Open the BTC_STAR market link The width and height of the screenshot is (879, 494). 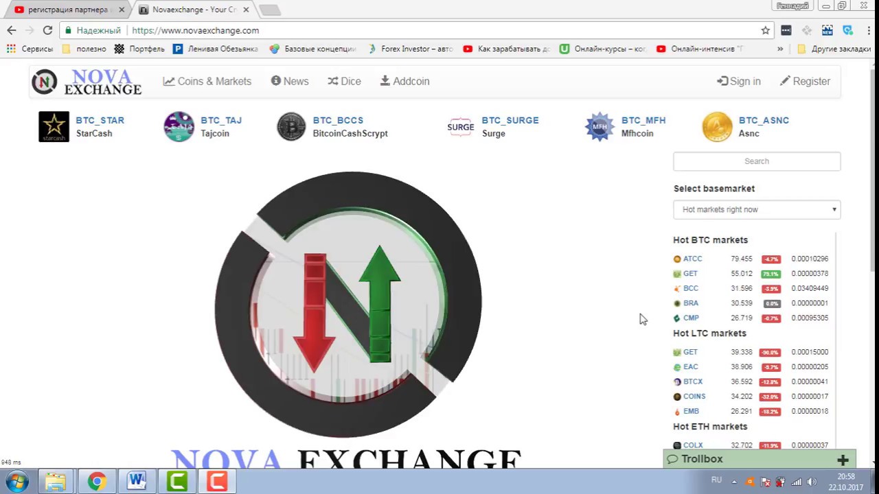tap(100, 120)
